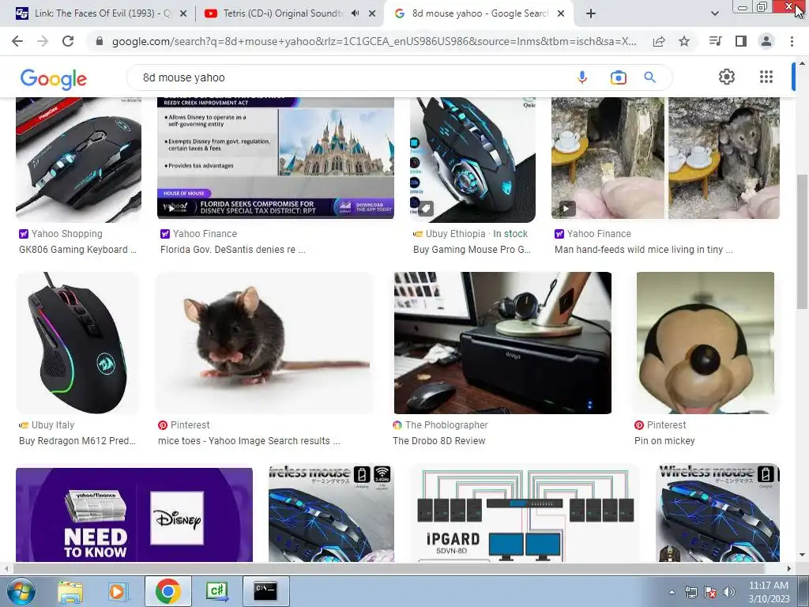
Task: Open Buy Redragon M612 result link
Action: click(x=77, y=441)
